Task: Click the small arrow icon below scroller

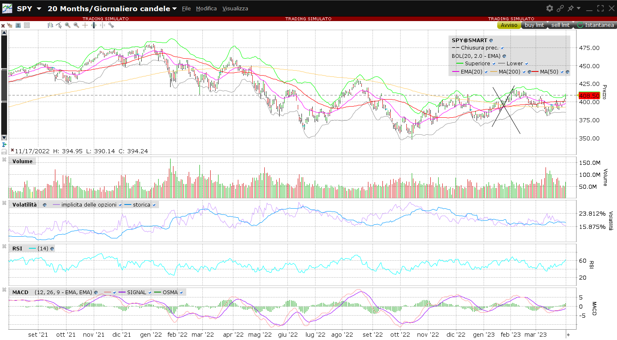Action: (x=4, y=145)
